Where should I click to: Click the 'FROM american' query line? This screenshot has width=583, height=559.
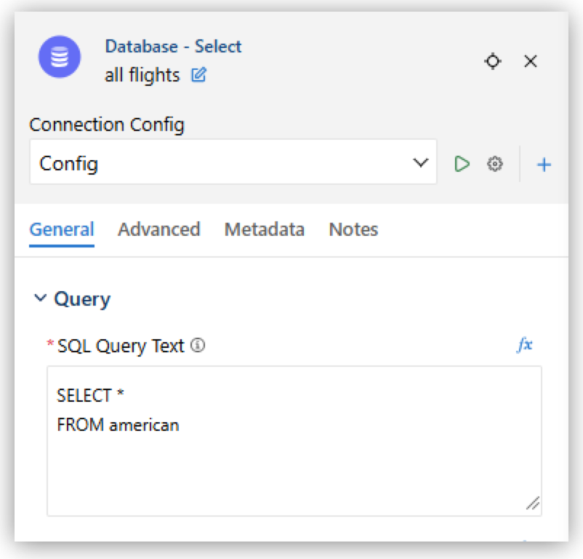118,425
